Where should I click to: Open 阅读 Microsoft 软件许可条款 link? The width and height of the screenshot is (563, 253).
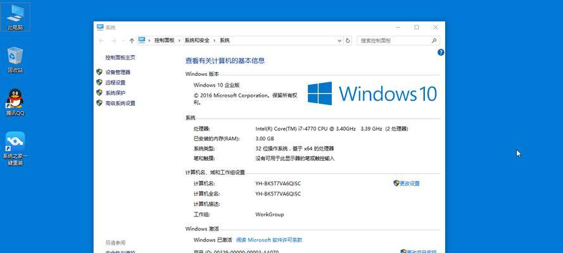click(269, 240)
